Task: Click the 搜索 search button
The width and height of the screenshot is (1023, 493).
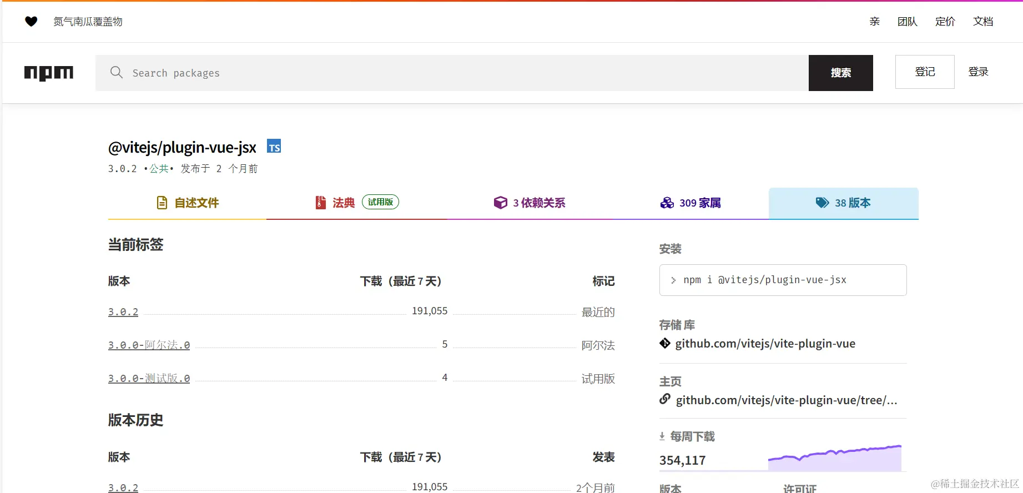Action: tap(841, 73)
